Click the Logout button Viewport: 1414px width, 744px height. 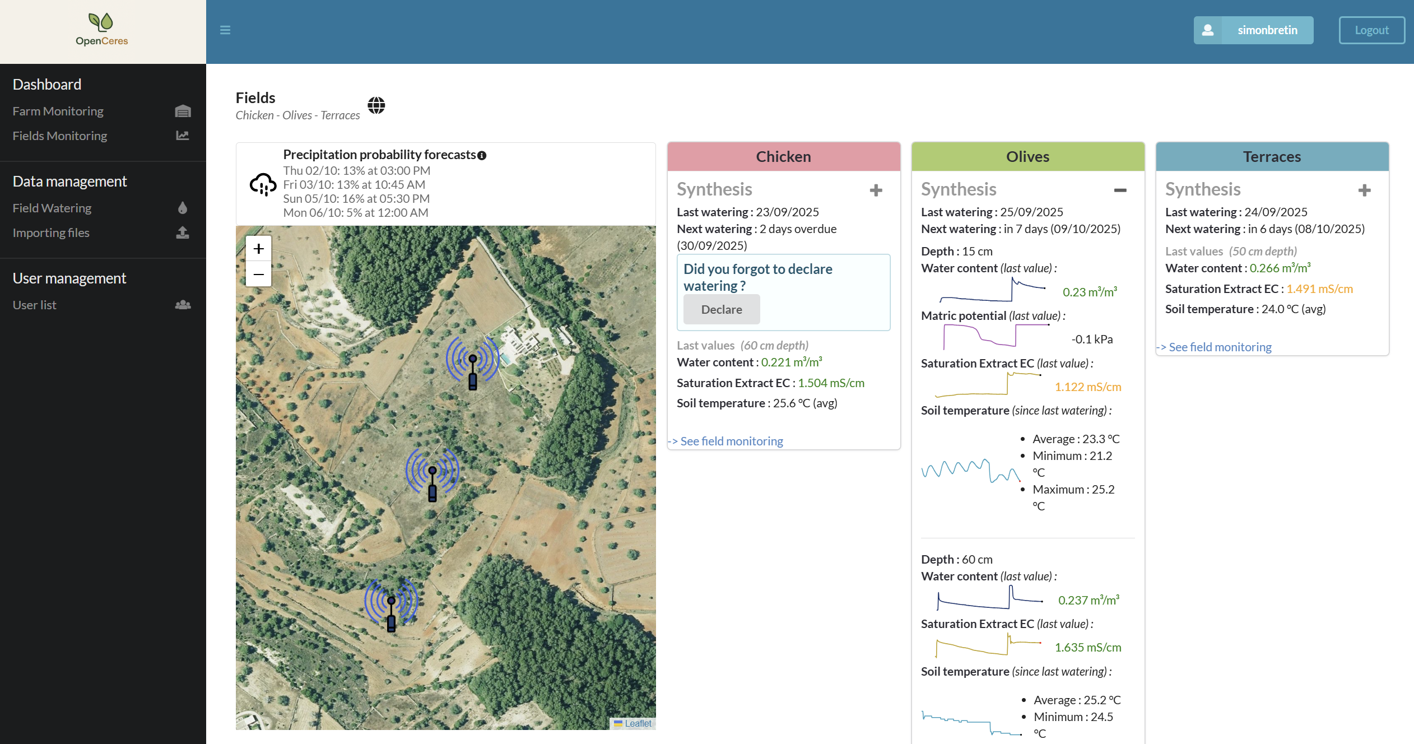pyautogui.click(x=1371, y=30)
